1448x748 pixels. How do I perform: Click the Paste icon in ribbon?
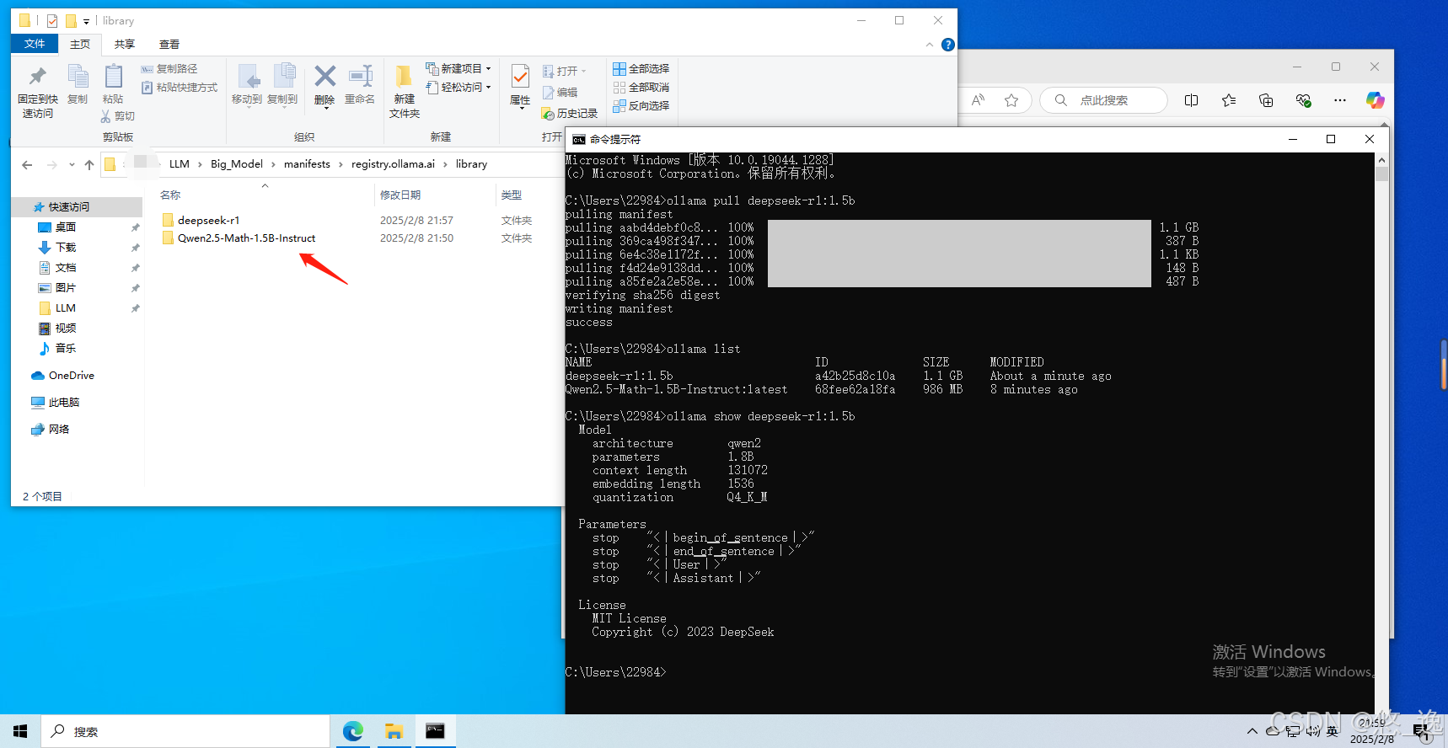(x=113, y=77)
